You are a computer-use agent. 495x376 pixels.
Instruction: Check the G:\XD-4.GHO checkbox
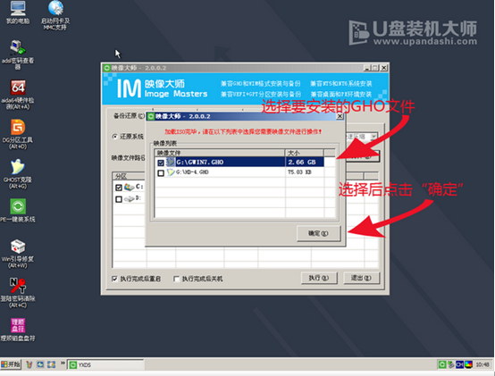point(161,173)
